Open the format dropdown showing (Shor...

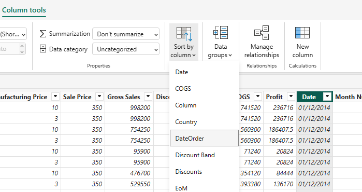click(x=13, y=34)
